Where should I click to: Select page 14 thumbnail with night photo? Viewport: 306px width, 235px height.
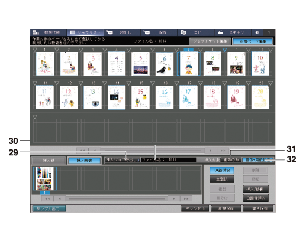(117, 97)
